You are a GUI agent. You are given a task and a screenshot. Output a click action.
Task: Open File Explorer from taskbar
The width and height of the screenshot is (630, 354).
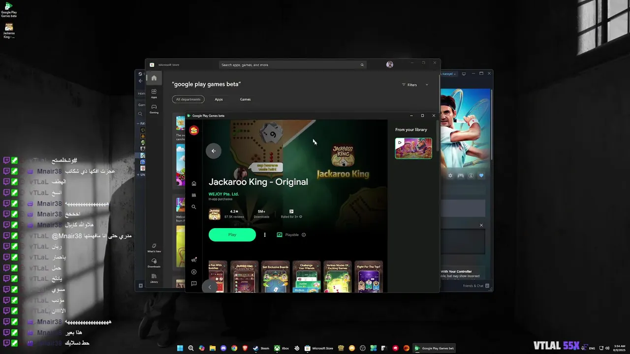213,348
